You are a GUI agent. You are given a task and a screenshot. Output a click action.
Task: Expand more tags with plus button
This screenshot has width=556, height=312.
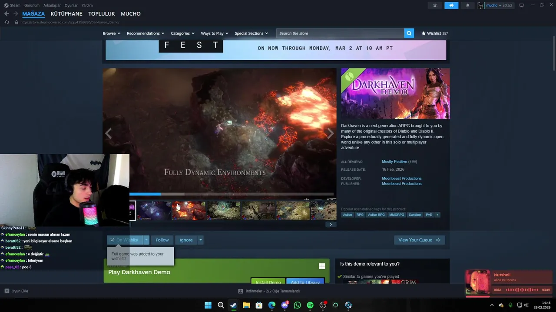click(437, 215)
